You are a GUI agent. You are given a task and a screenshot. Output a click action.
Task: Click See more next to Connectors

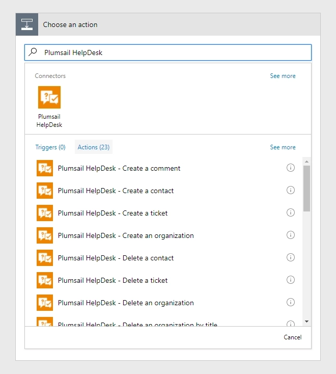(x=283, y=76)
